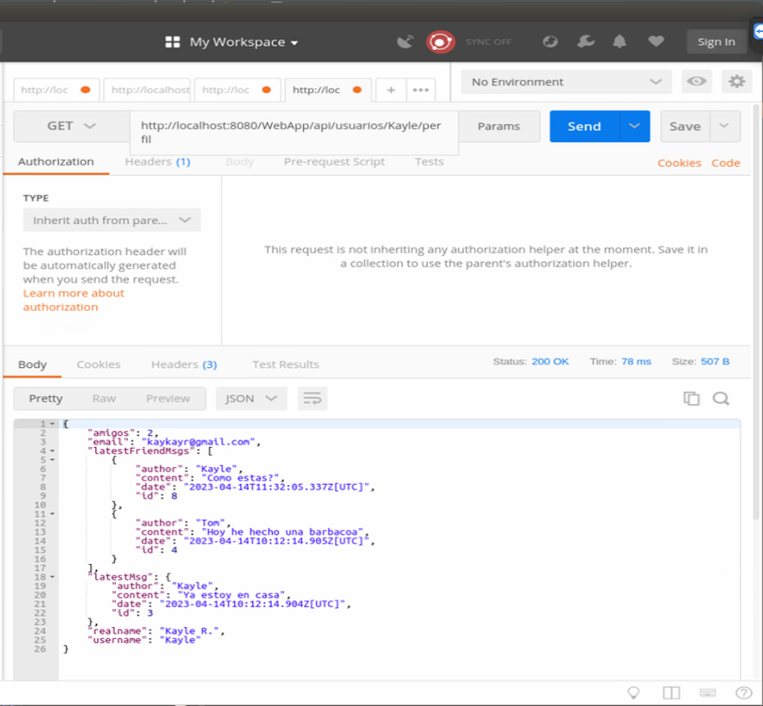Select the response Body tab
Viewport: 763px width, 706px height.
[x=32, y=364]
